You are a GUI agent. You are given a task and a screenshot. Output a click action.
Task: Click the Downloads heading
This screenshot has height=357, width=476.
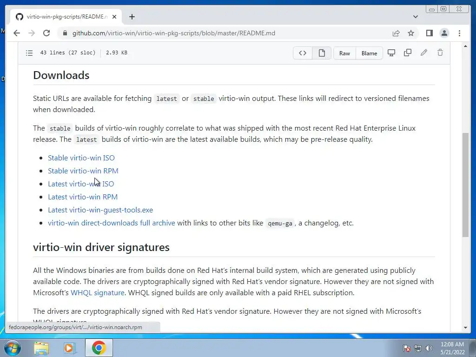61,75
